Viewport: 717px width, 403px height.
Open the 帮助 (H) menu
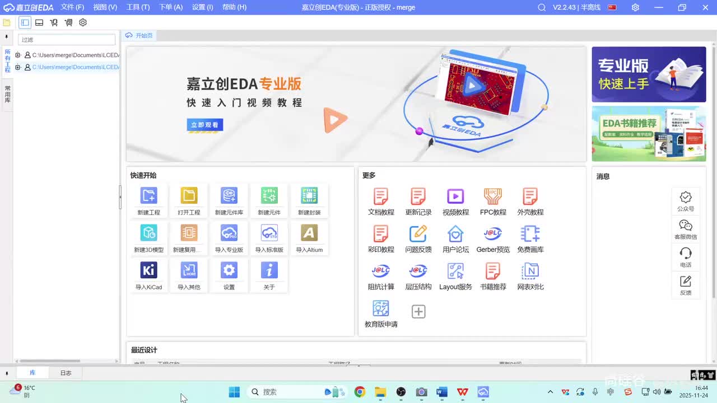234,7
